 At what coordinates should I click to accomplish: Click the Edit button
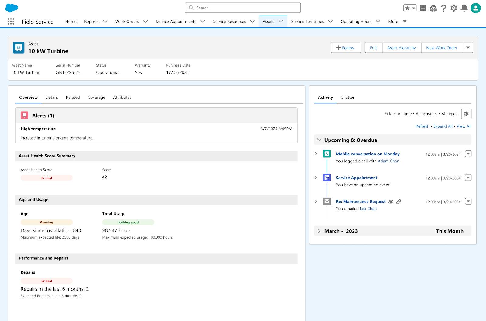coord(373,48)
